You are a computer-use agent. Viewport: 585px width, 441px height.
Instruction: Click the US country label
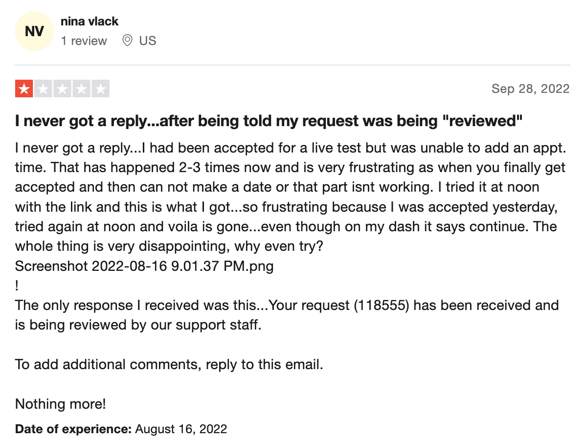click(x=148, y=41)
